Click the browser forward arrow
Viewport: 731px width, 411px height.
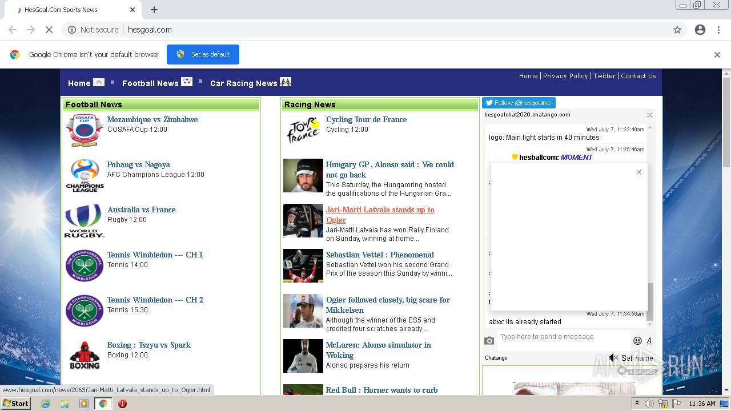point(31,30)
